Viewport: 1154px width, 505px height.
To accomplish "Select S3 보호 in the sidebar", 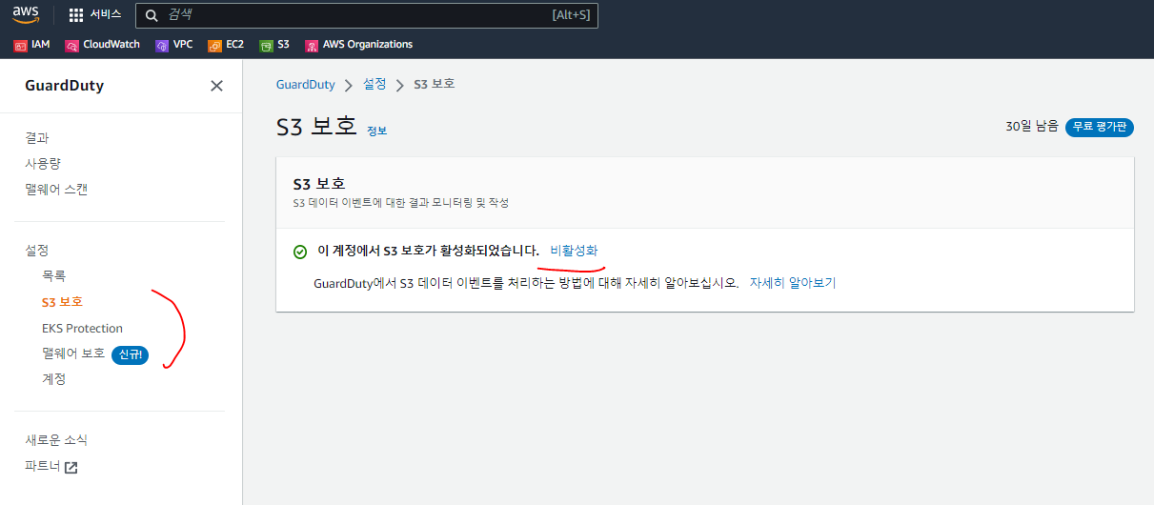I will click(x=62, y=302).
